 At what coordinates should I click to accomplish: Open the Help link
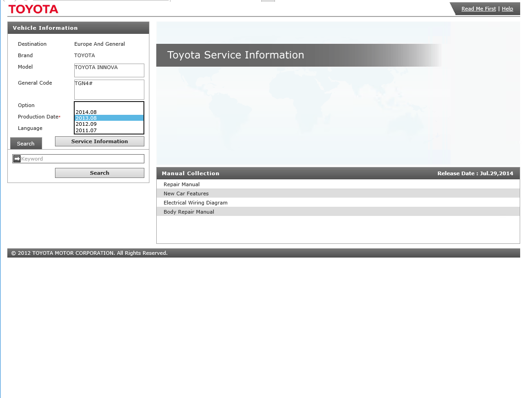[x=507, y=9]
